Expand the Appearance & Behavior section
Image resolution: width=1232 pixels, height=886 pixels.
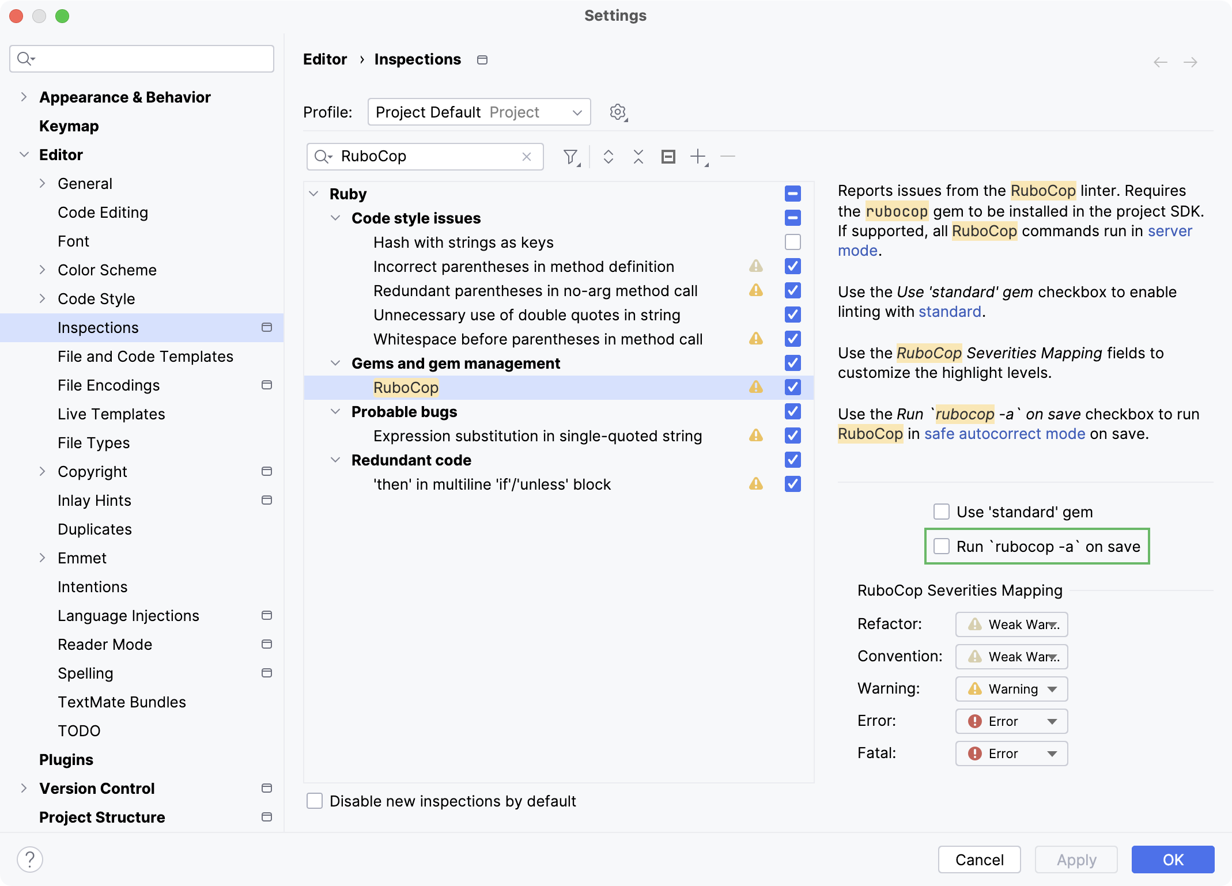coord(24,97)
